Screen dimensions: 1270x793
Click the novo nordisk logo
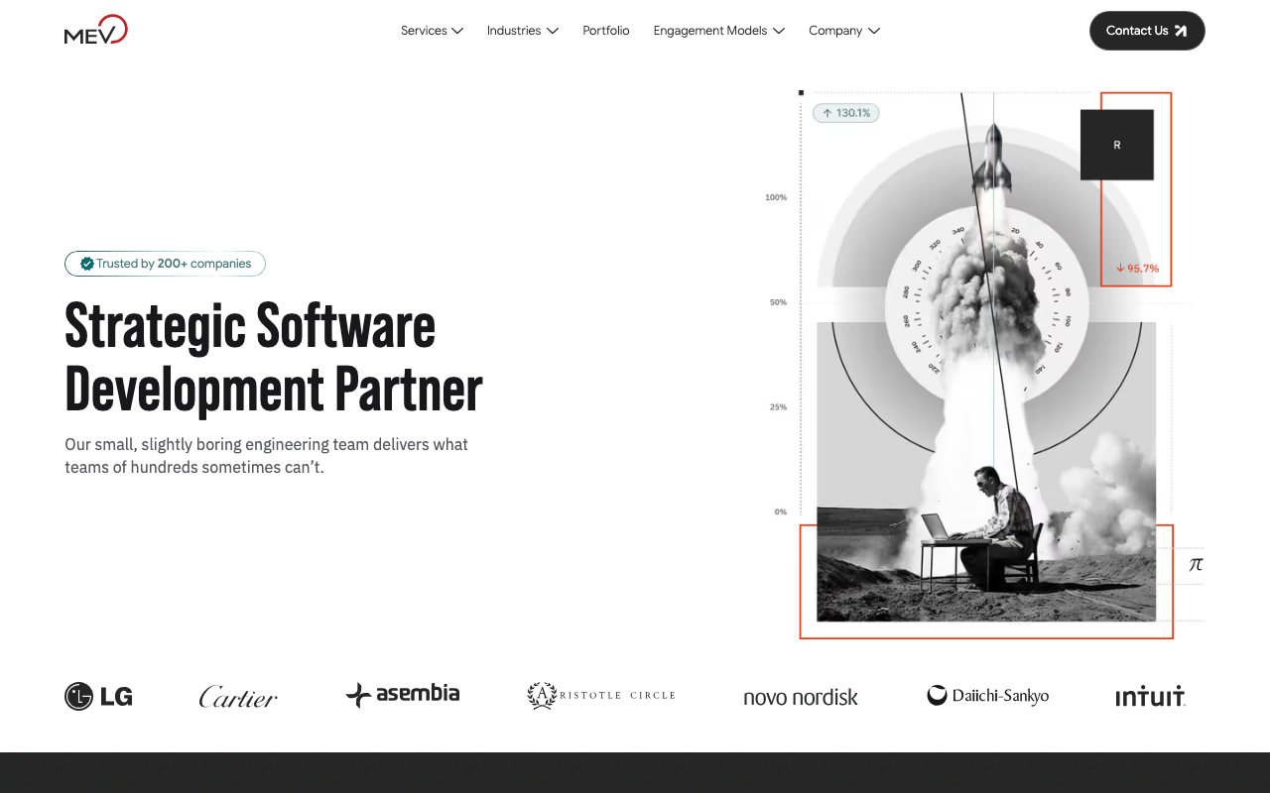(x=801, y=697)
